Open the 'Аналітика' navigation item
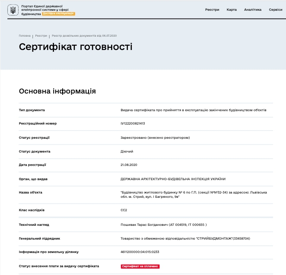286x275 pixels. [x=253, y=9]
